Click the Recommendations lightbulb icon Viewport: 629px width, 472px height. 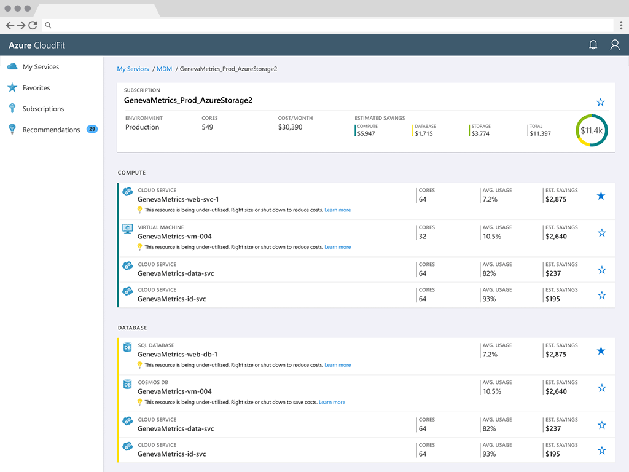(12, 129)
